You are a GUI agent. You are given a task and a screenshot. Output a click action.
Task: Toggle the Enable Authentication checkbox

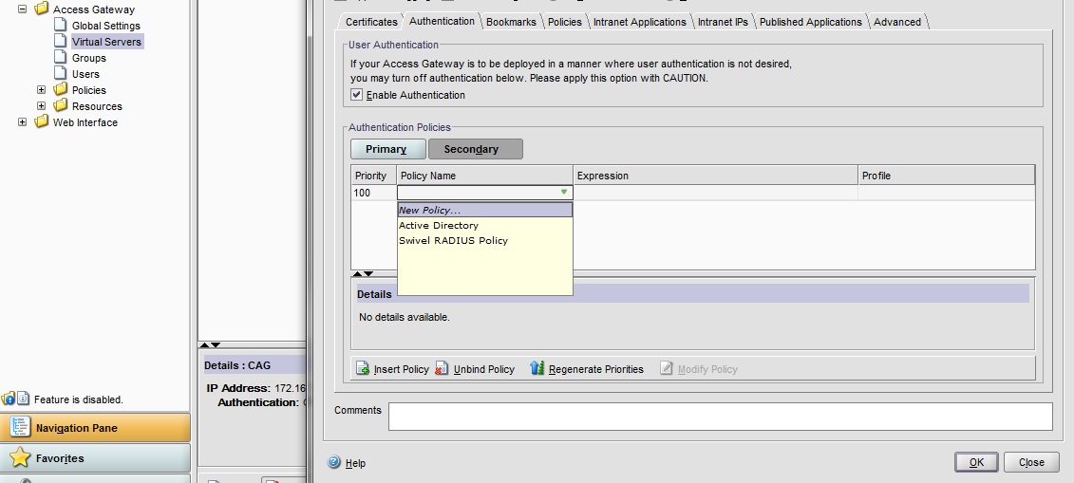356,95
